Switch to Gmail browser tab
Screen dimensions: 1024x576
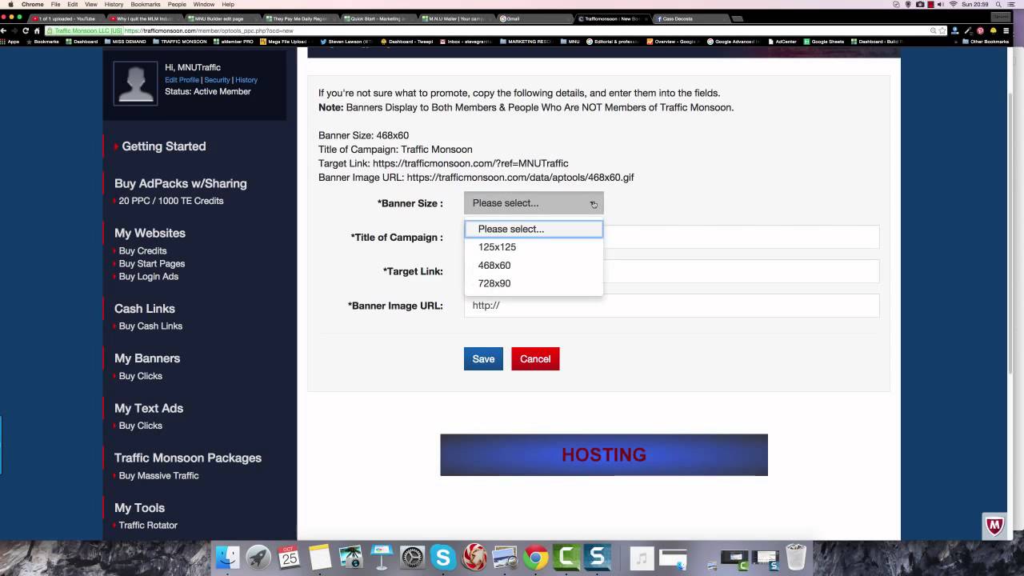pos(534,18)
